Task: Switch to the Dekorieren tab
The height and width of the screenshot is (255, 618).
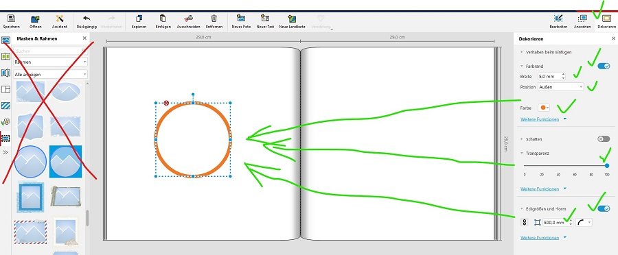Action: point(606,21)
